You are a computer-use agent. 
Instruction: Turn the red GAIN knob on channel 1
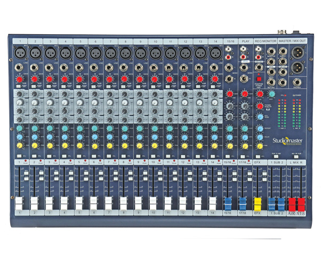click(19, 79)
